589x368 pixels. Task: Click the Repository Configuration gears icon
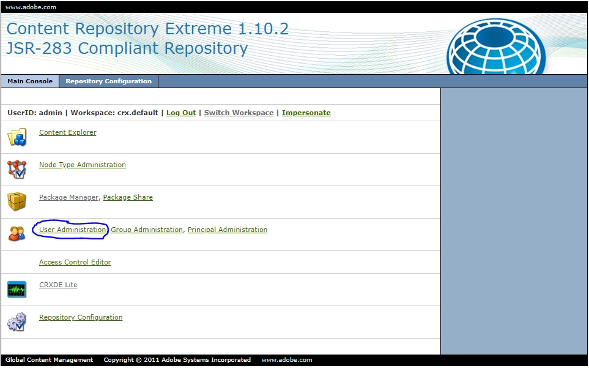[x=17, y=321]
